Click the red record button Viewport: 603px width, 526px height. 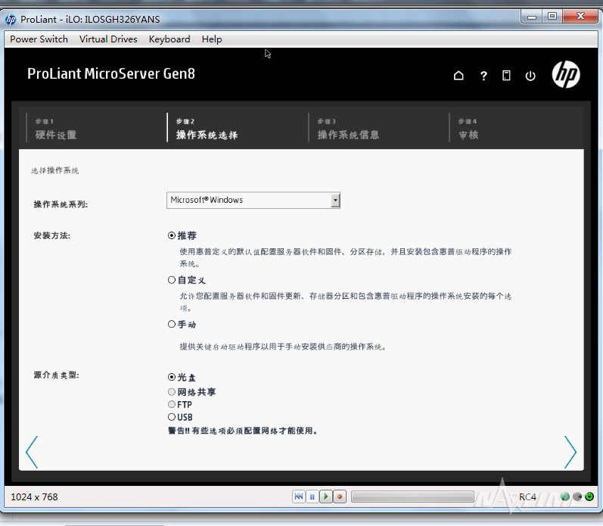340,496
